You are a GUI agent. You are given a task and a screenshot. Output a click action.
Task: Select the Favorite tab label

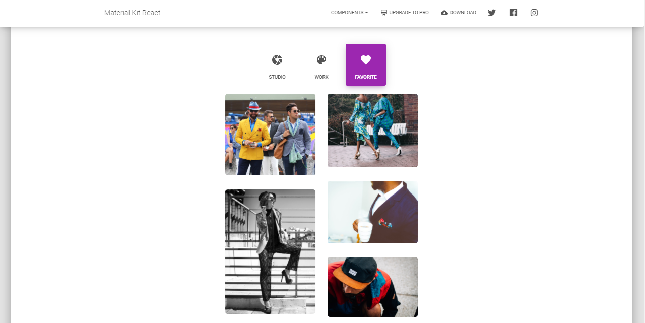pyautogui.click(x=366, y=77)
